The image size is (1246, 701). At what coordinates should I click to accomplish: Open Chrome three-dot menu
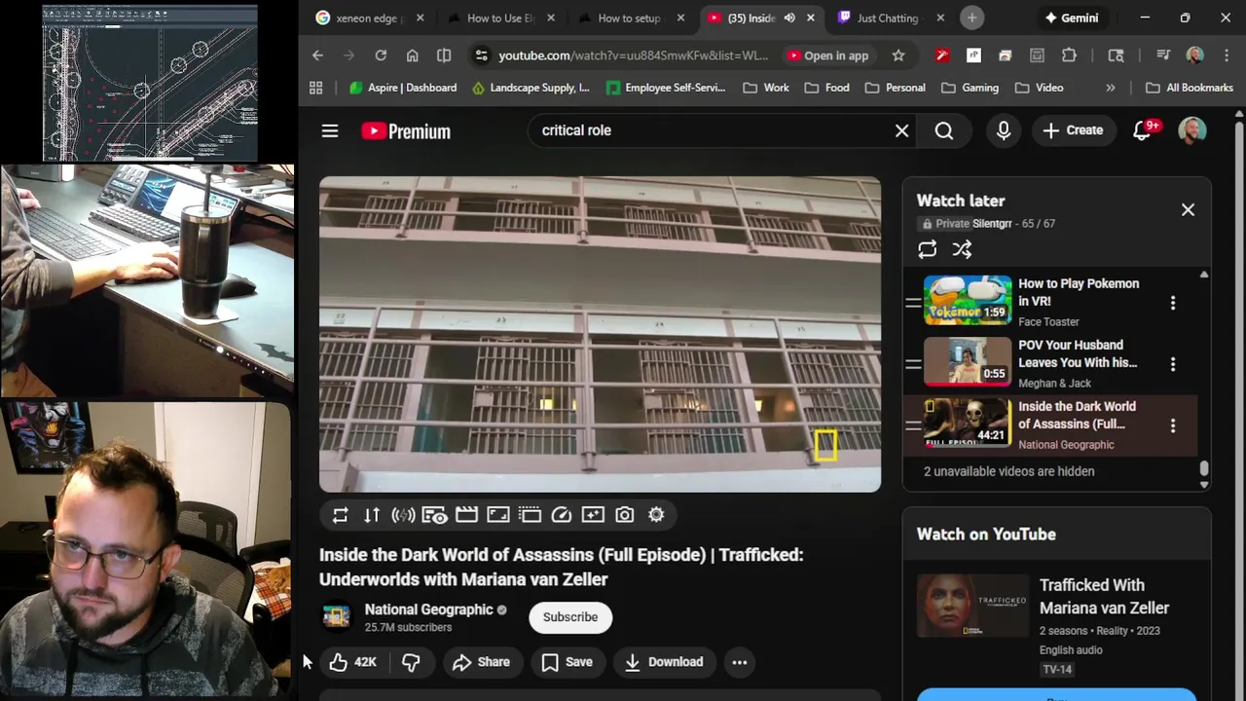click(x=1225, y=55)
